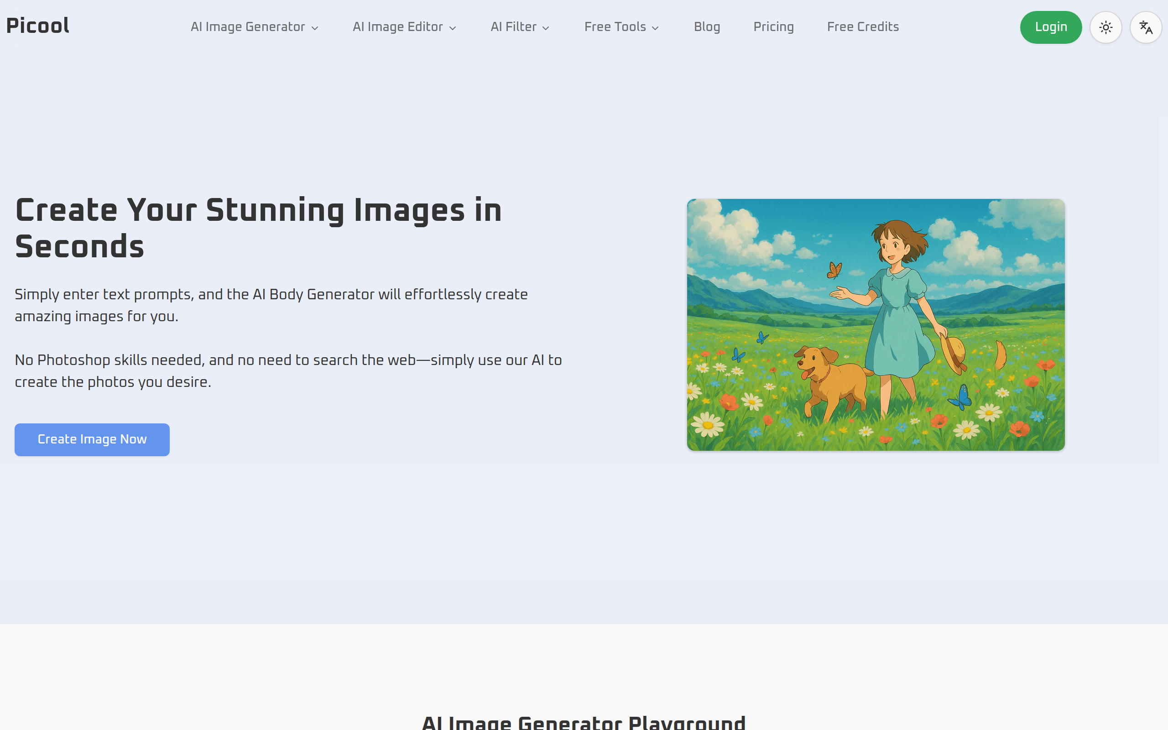The width and height of the screenshot is (1168, 730).
Task: Click the Picool logo
Action: click(x=38, y=26)
